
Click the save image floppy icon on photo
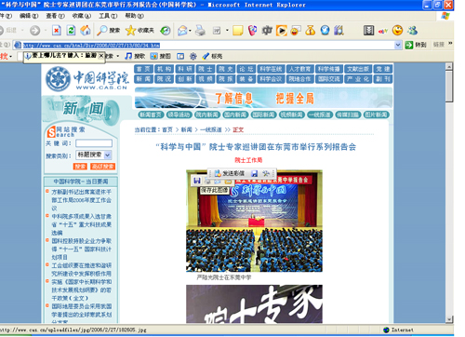click(197, 181)
